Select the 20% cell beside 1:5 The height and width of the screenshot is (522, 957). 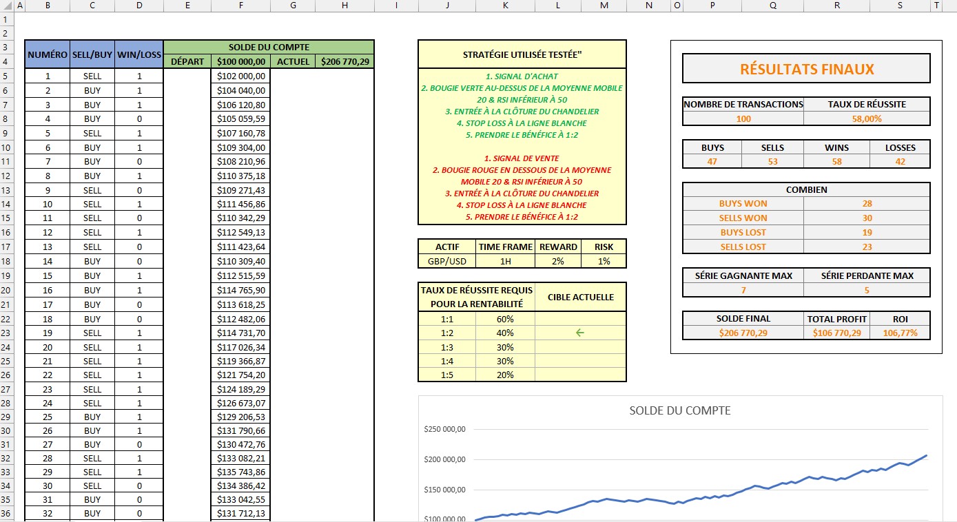505,375
